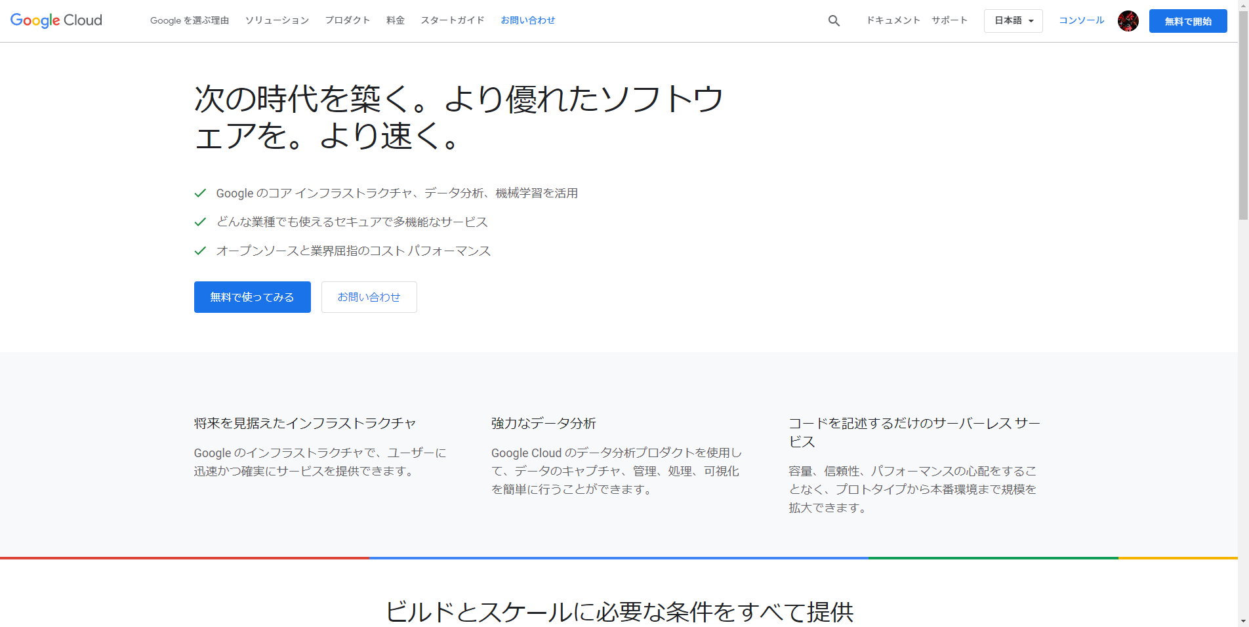Click the オープンソースと業界屈指 bullet text

354,251
